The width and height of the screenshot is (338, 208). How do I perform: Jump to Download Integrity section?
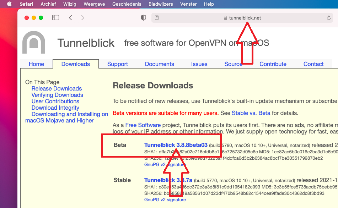[x=55, y=108]
